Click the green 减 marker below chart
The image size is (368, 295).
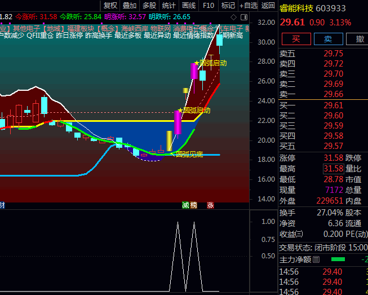(185, 205)
